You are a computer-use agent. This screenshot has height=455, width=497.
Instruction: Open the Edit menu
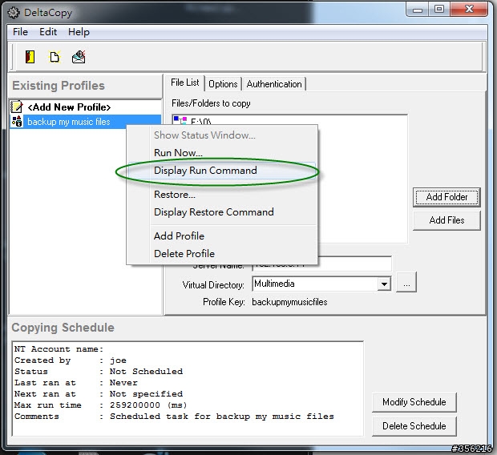tap(48, 32)
